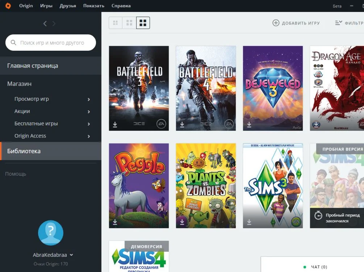
Task: Go forward with the right arrow
Action: coord(54,24)
